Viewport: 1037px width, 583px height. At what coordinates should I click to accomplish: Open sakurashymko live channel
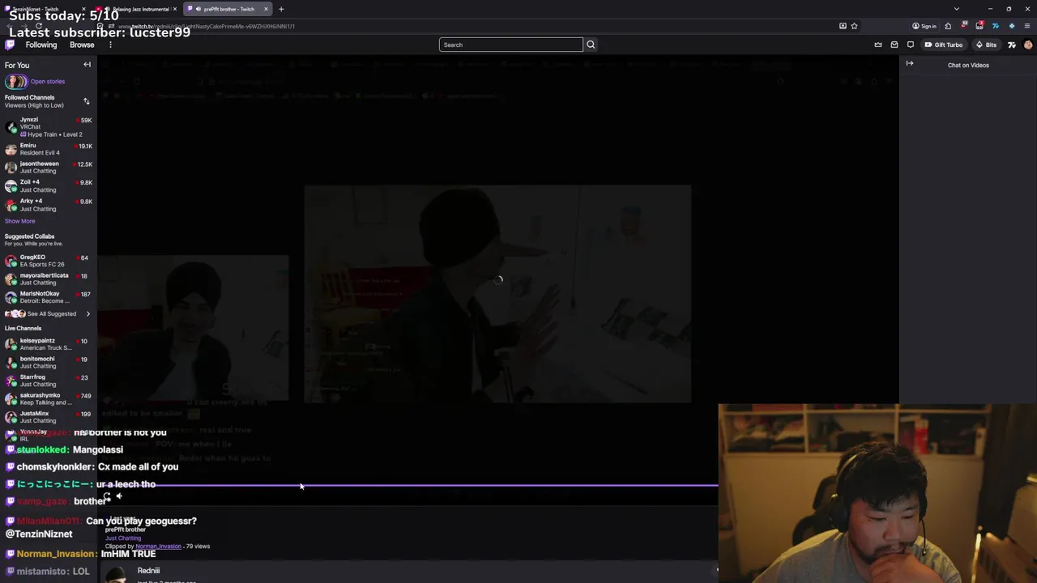coord(49,399)
